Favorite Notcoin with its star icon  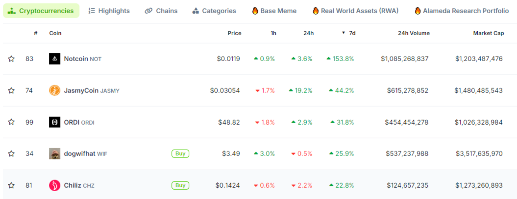pyautogui.click(x=11, y=59)
